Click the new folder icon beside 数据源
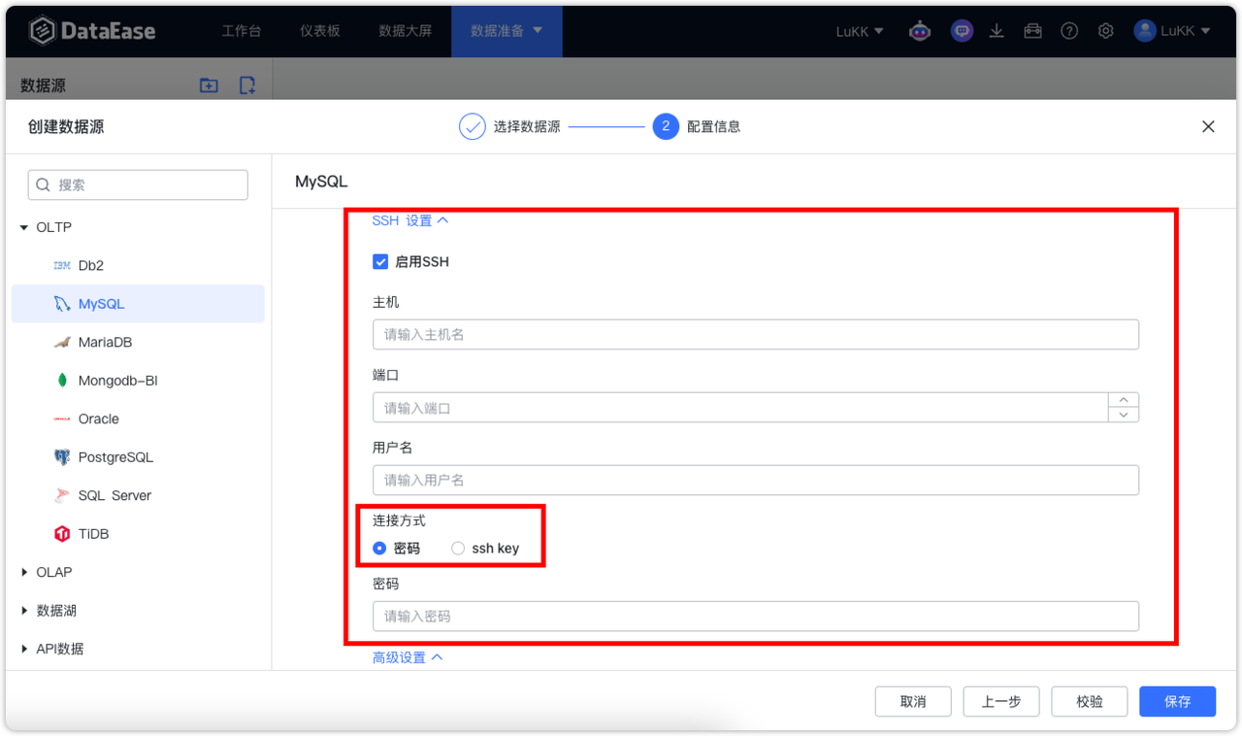Viewport: 1242px width, 736px height. 209,85
